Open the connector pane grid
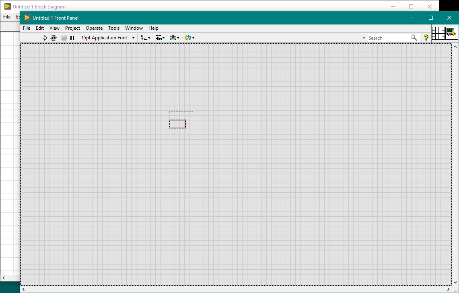The image size is (459, 293). pyautogui.click(x=438, y=33)
